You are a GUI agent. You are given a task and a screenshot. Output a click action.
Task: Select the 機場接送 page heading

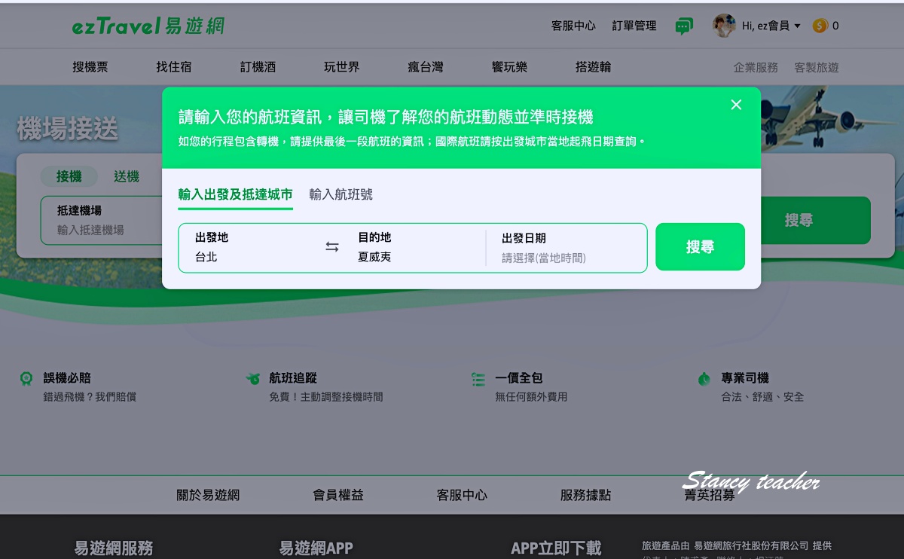(68, 129)
